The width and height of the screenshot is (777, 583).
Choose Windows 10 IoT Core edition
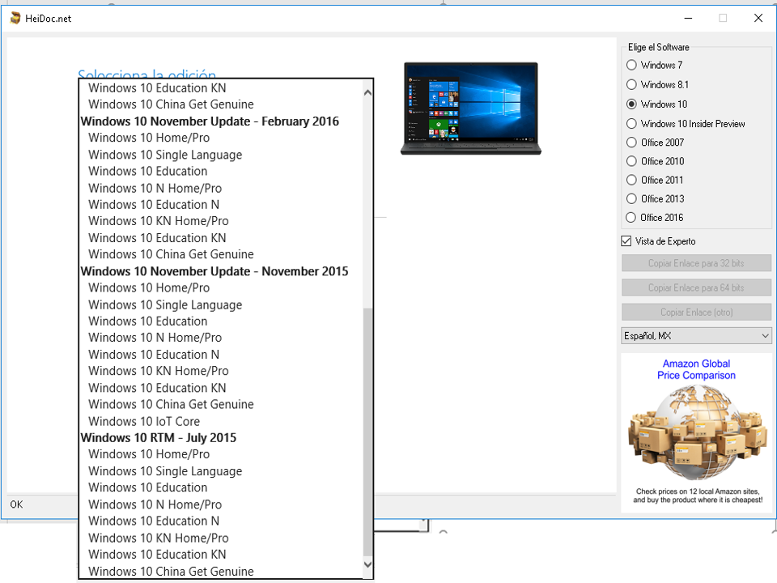click(x=144, y=421)
